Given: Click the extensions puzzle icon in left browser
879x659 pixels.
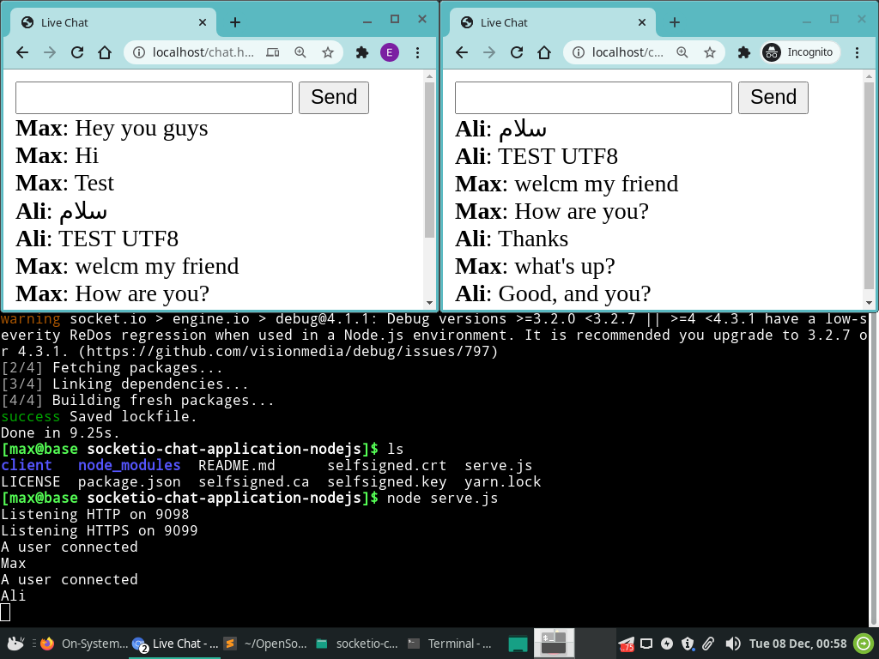Looking at the screenshot, I should click(361, 52).
